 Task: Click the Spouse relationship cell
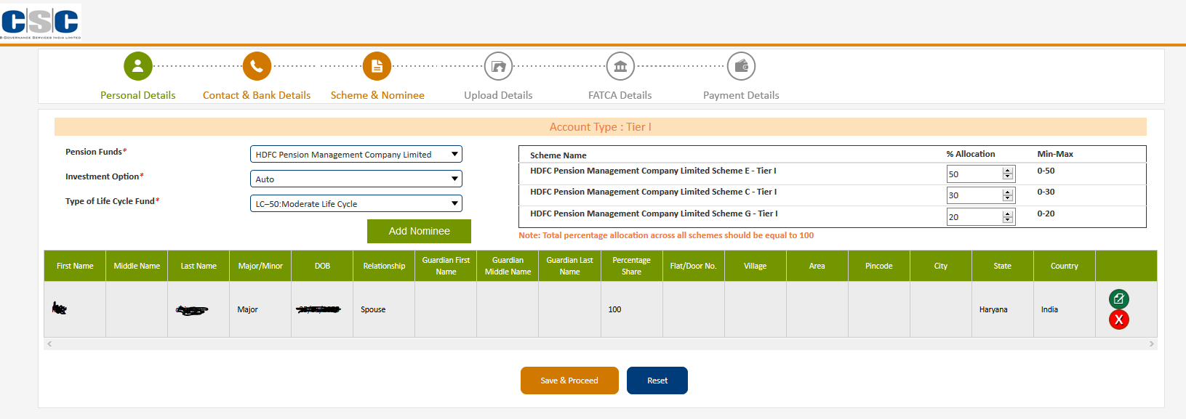click(x=384, y=309)
